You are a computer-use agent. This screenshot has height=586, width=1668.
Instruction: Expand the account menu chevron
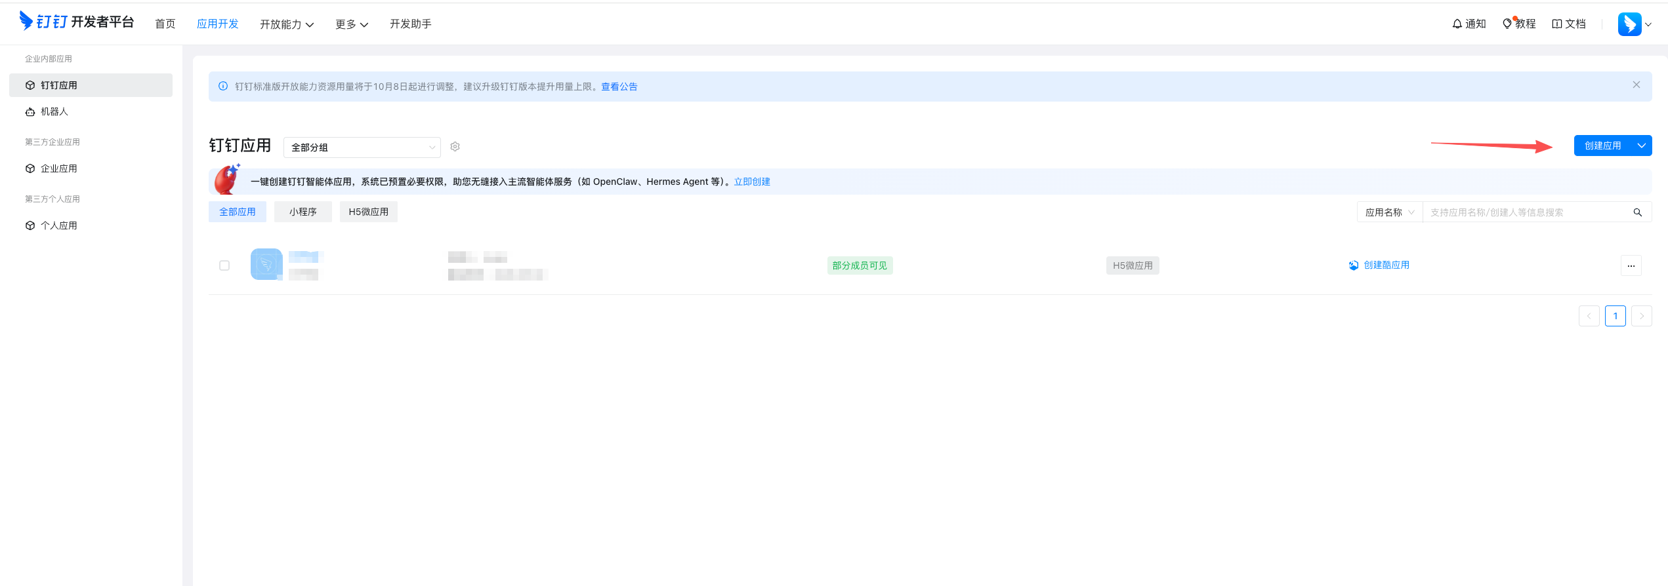tap(1648, 25)
